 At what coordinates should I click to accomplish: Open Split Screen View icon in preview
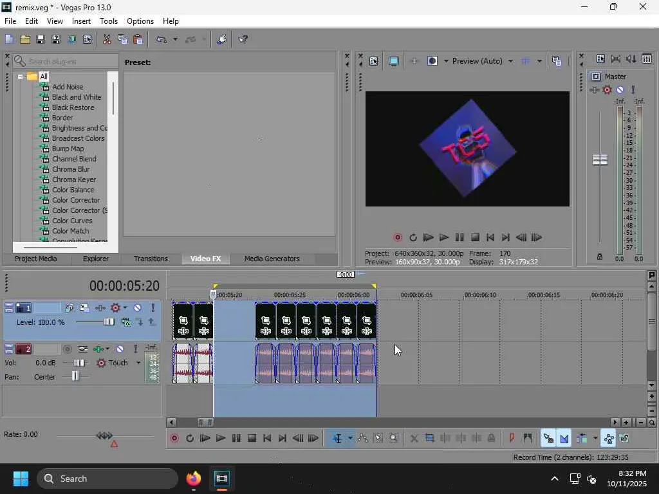pos(432,61)
